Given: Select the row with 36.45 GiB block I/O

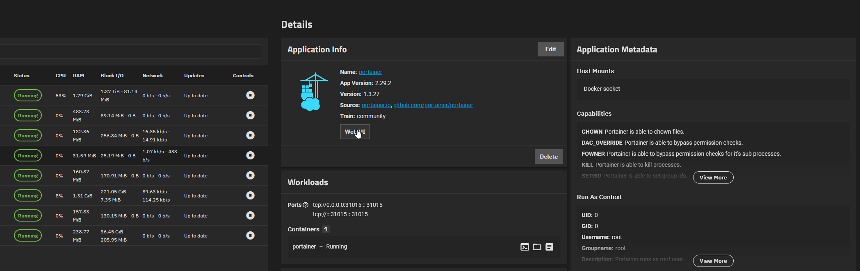Looking at the screenshot, I should click(134, 235).
